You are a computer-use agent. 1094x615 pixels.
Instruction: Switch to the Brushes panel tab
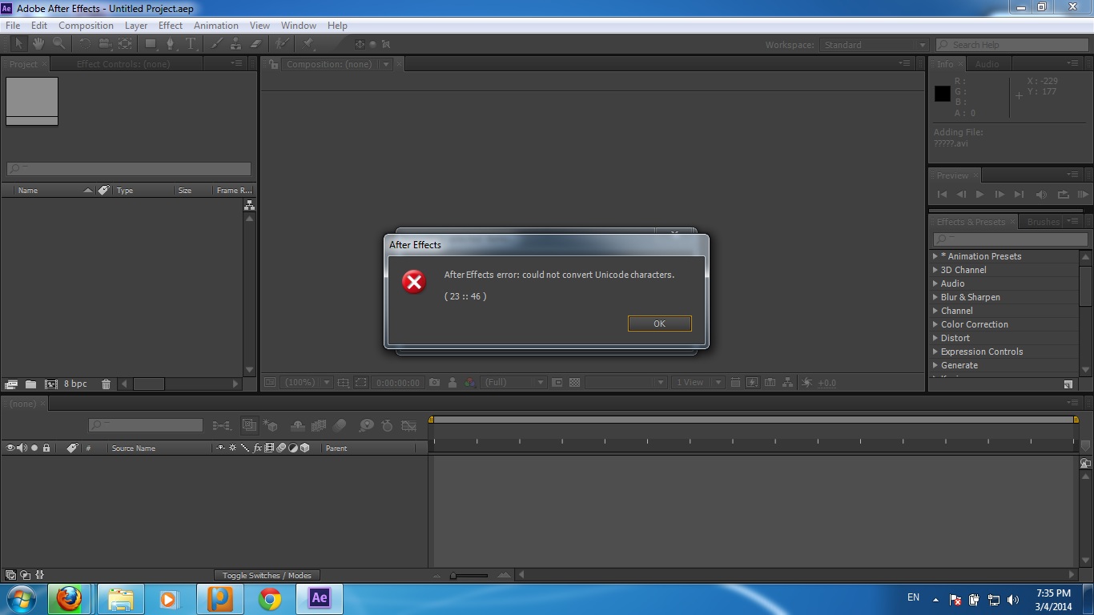tap(1044, 222)
